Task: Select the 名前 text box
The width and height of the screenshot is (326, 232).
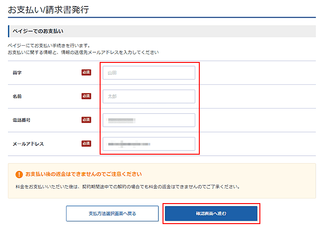Action: click(149, 96)
